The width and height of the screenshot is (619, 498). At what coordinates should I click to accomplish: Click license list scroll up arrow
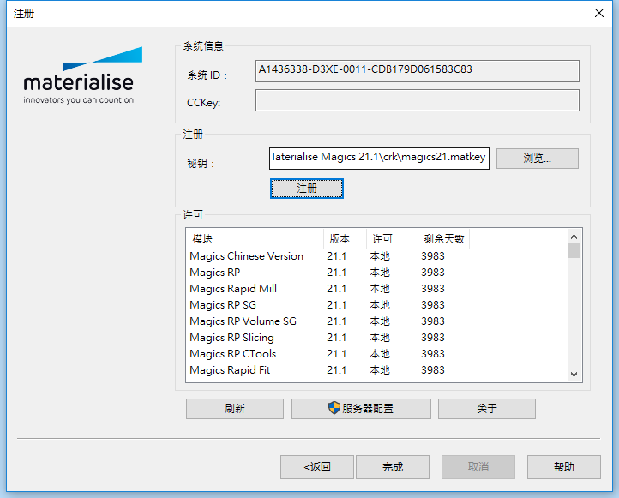[x=574, y=237]
